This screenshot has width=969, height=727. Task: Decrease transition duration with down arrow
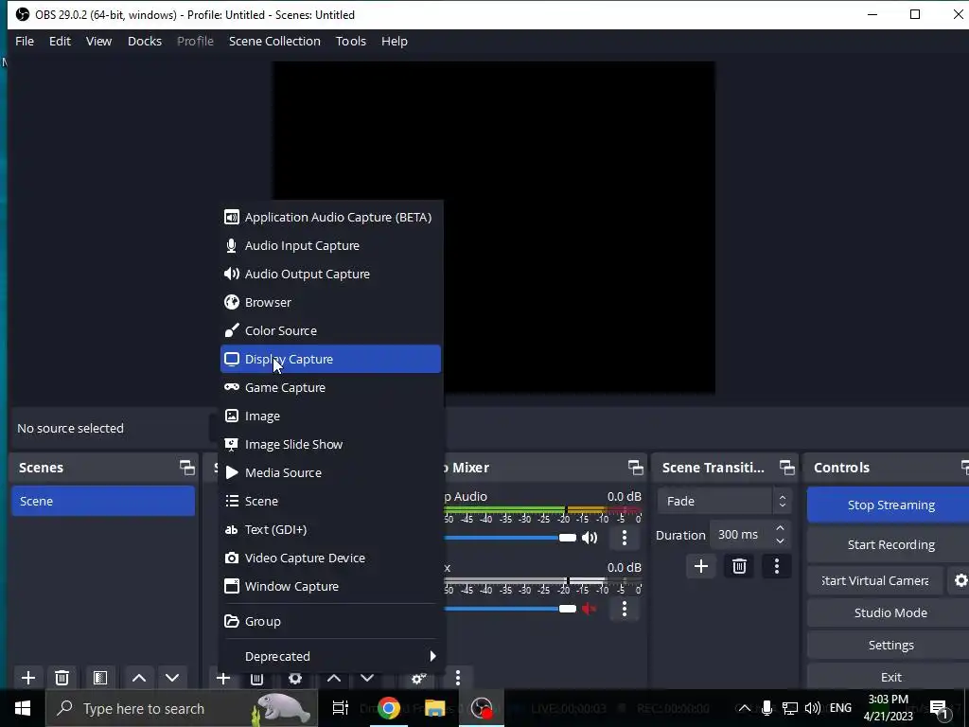(x=780, y=541)
